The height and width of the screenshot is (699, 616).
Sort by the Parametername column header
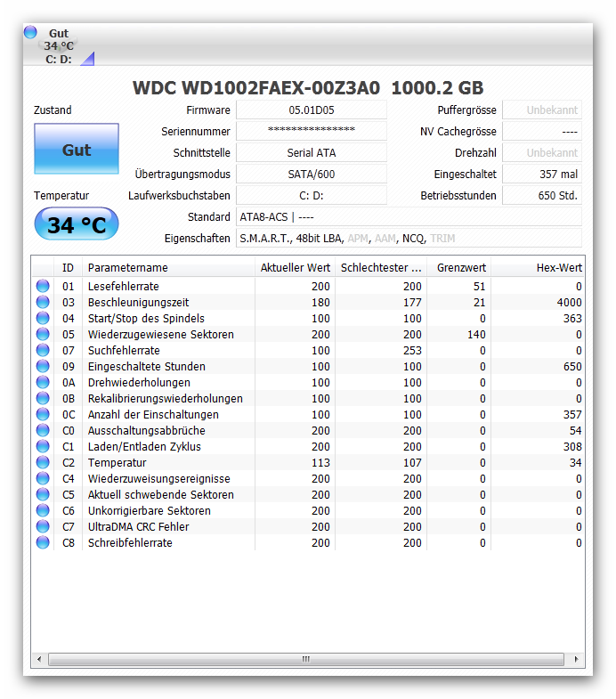(x=168, y=267)
